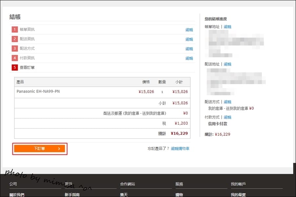
Task: Edit the 帳單地址 in the sidebar
Action: (x=227, y=27)
